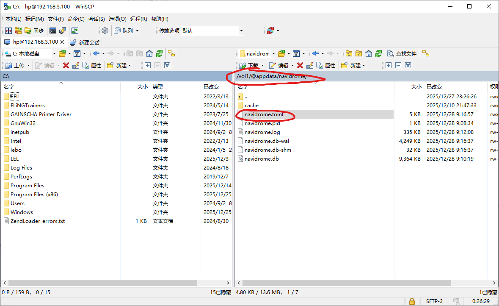Viewport: 499px width, 306px height.
Task: Open the terminal console icon
Action: pyautogui.click(x=53, y=31)
